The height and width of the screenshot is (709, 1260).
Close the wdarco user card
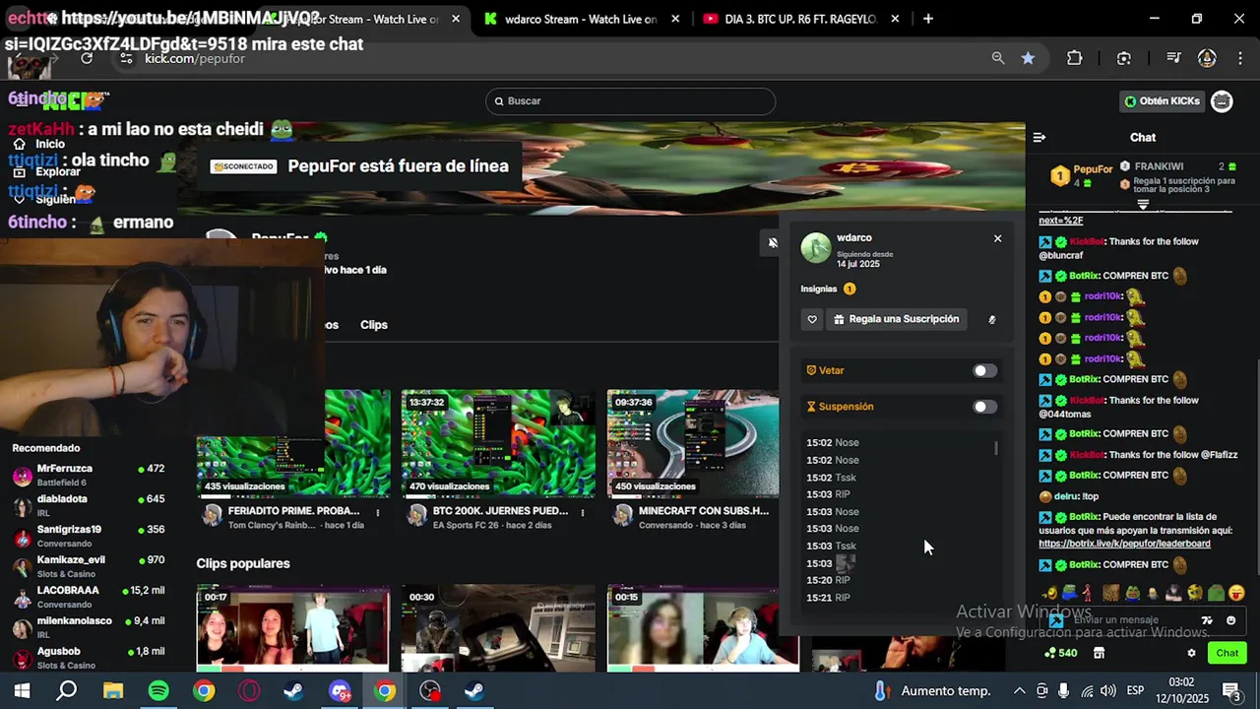click(997, 238)
